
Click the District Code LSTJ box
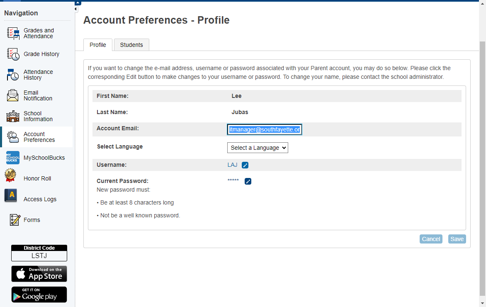coord(39,253)
